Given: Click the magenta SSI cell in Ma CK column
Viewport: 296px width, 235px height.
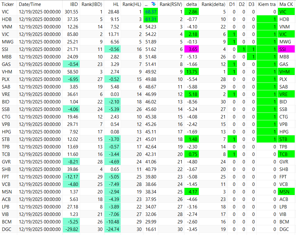Looking at the screenshot, I should (286, 49).
